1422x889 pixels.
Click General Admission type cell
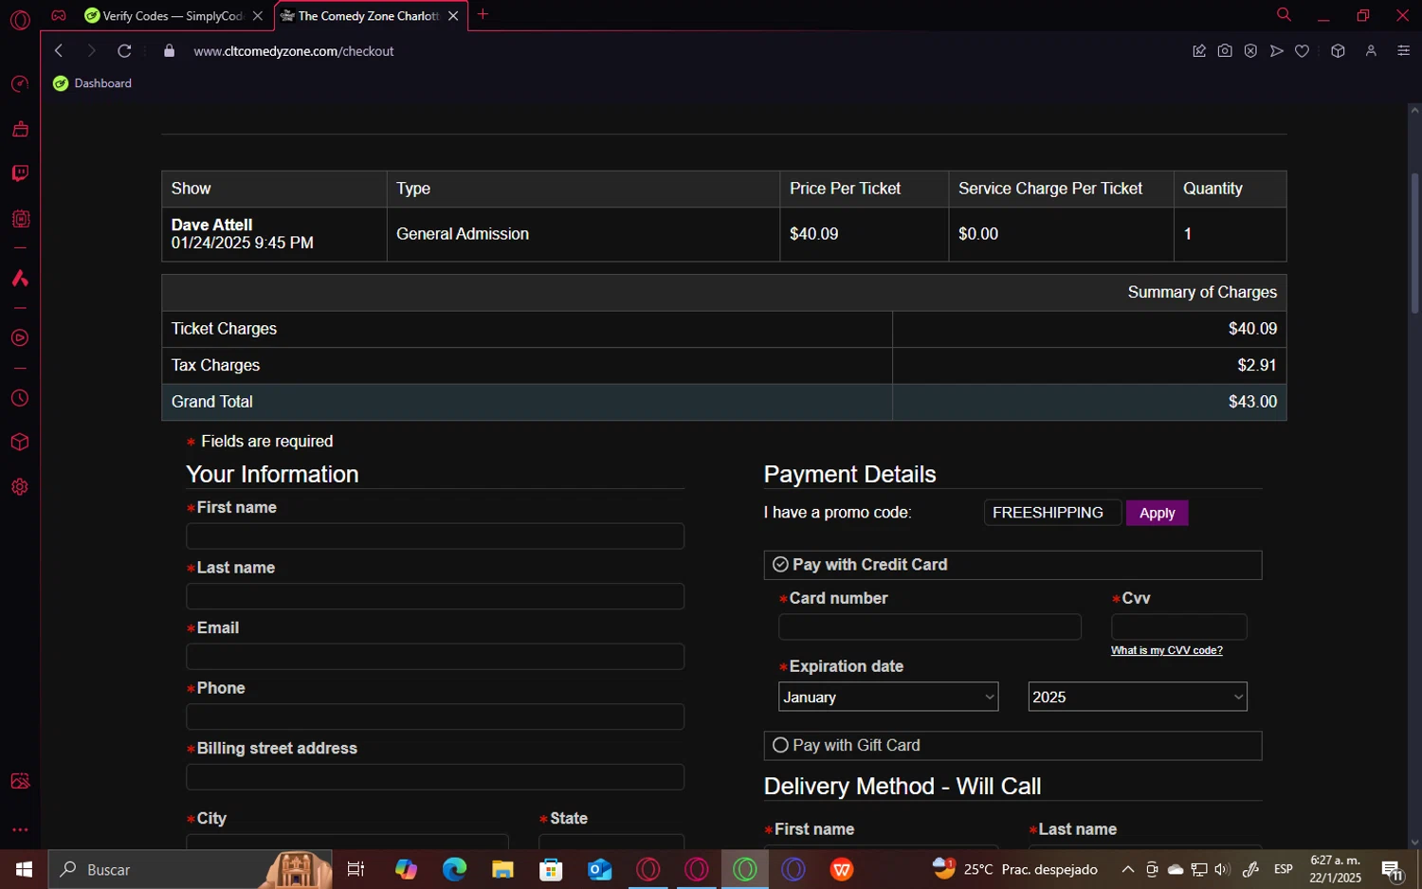(583, 234)
